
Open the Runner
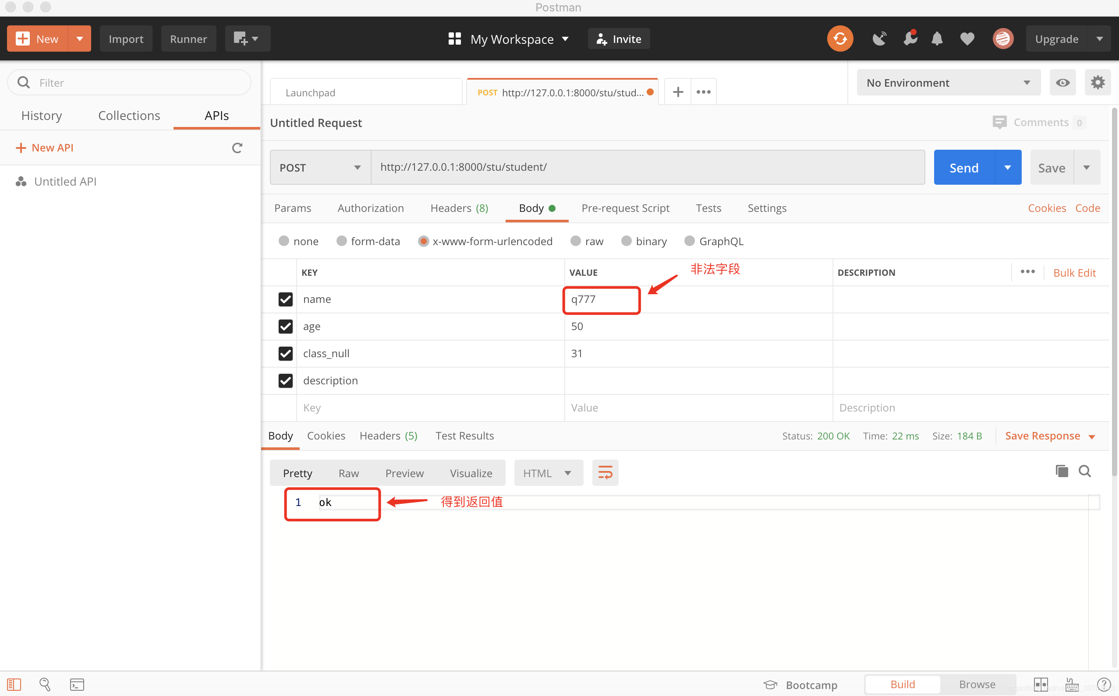(188, 39)
